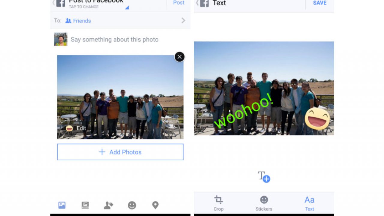Tap the Post button
The image size is (384, 216).
tap(179, 3)
